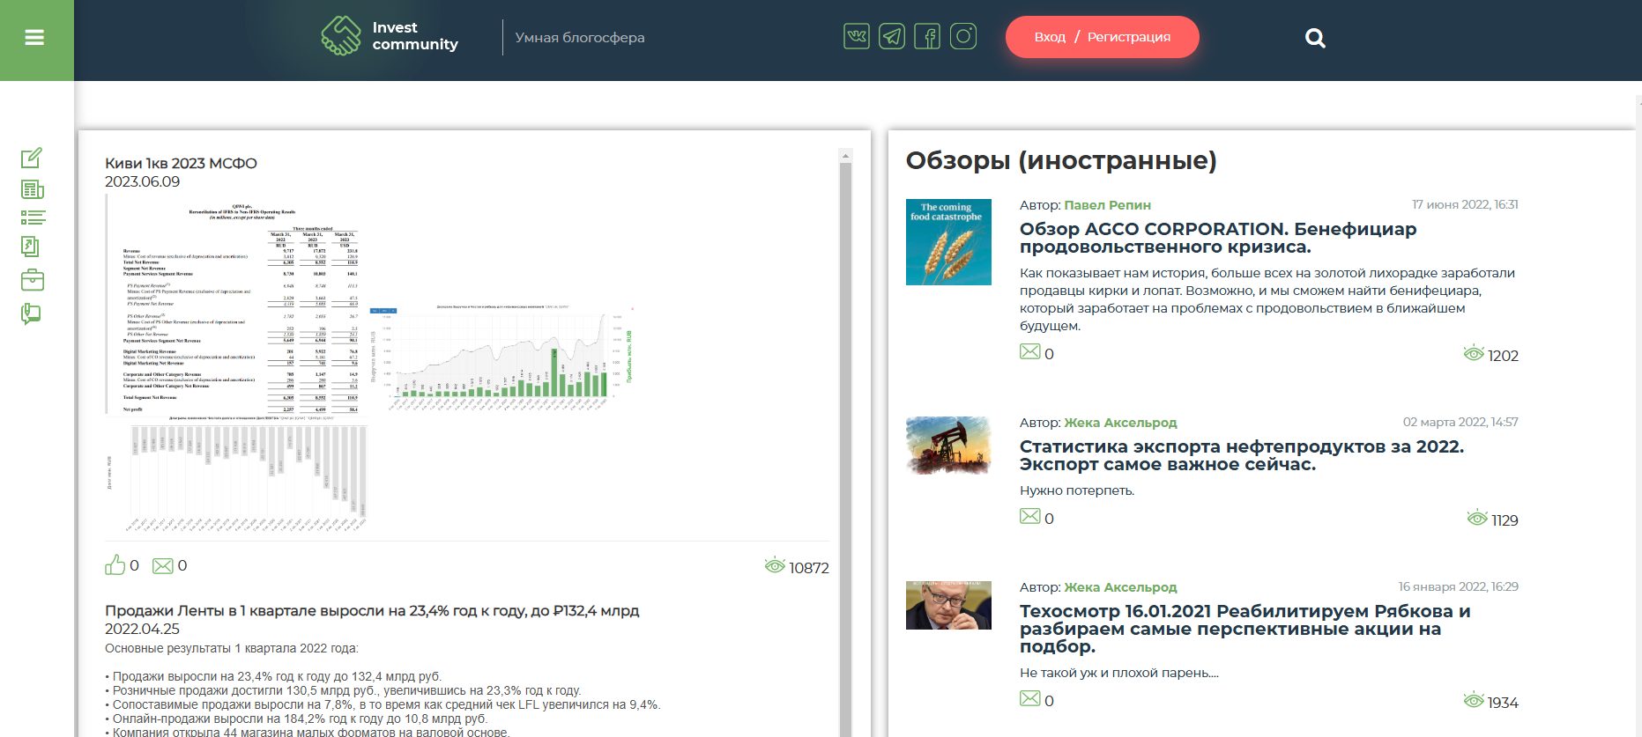The width and height of the screenshot is (1642, 737).
Task: Open the Рябков portrait thumbnail
Action: click(x=948, y=605)
